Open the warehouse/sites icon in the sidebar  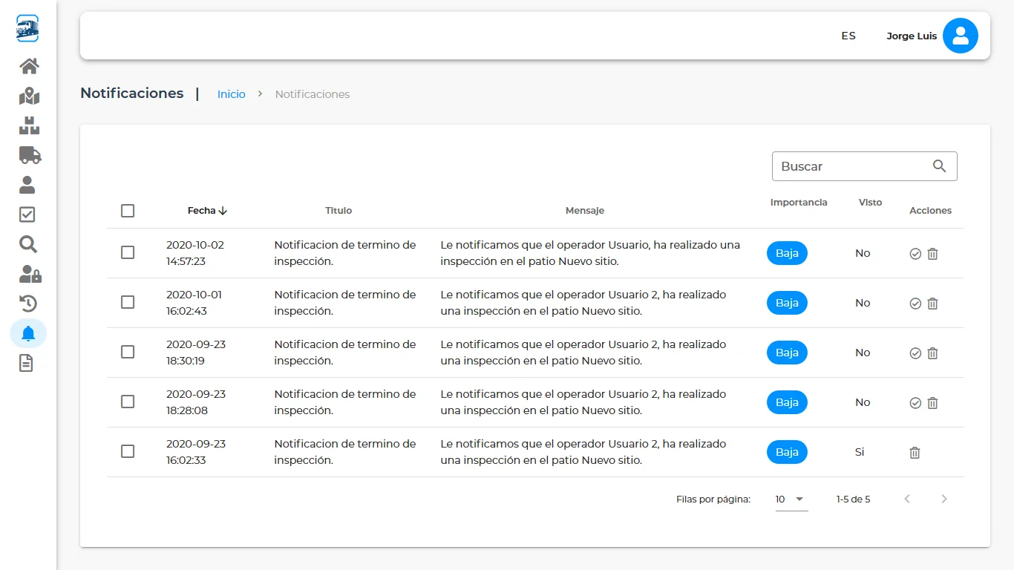point(28,125)
